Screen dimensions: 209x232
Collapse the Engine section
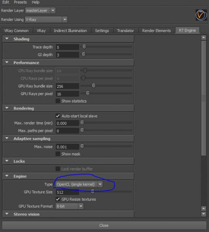point(7,176)
